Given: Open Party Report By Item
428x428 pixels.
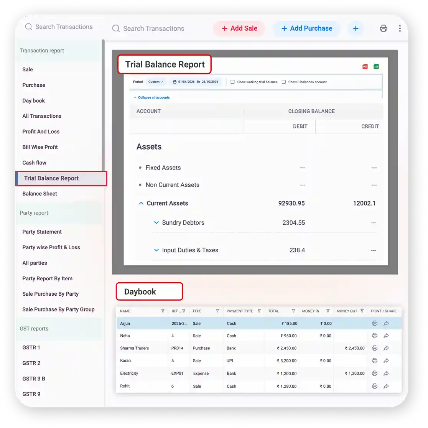Looking at the screenshot, I should coord(47,278).
